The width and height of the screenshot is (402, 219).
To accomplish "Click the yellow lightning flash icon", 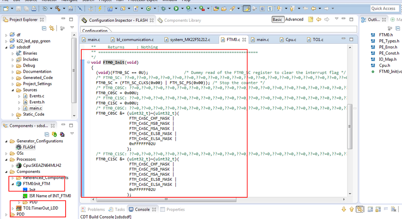I will 100,9.
